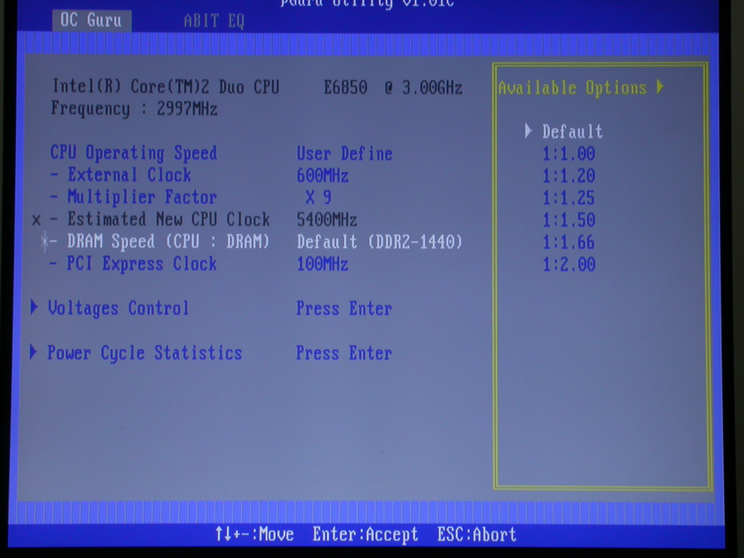Click the ESC:Abort hint in footer
This screenshot has width=744, height=558.
pos(477,534)
